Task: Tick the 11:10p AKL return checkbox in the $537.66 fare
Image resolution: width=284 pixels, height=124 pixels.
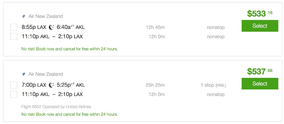Action: tap(14, 94)
